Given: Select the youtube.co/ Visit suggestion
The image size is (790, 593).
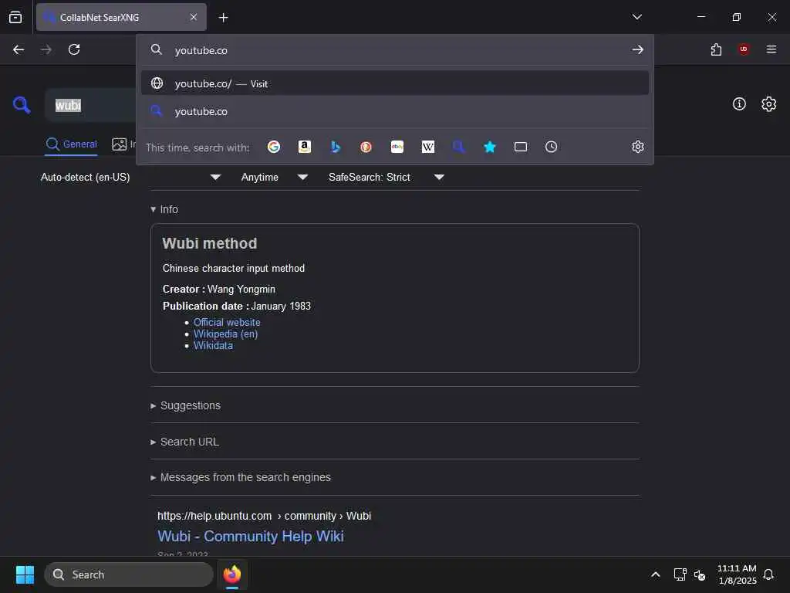Looking at the screenshot, I should tap(395, 83).
